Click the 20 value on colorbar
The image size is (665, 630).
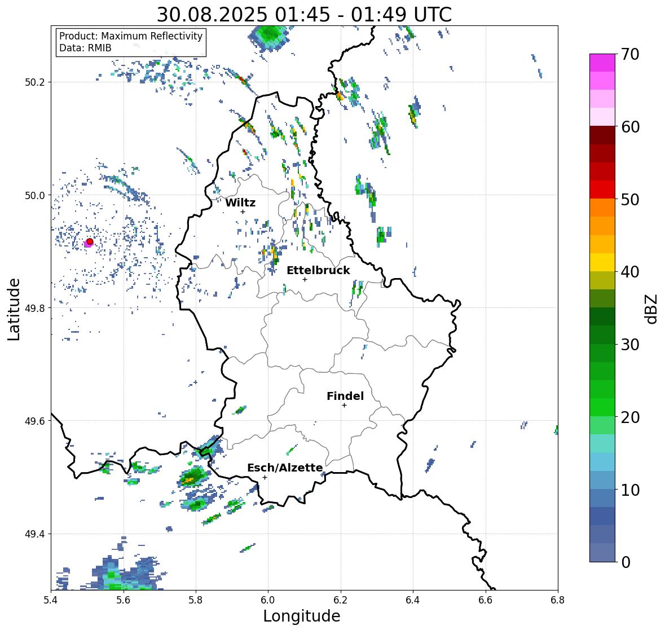(x=630, y=417)
